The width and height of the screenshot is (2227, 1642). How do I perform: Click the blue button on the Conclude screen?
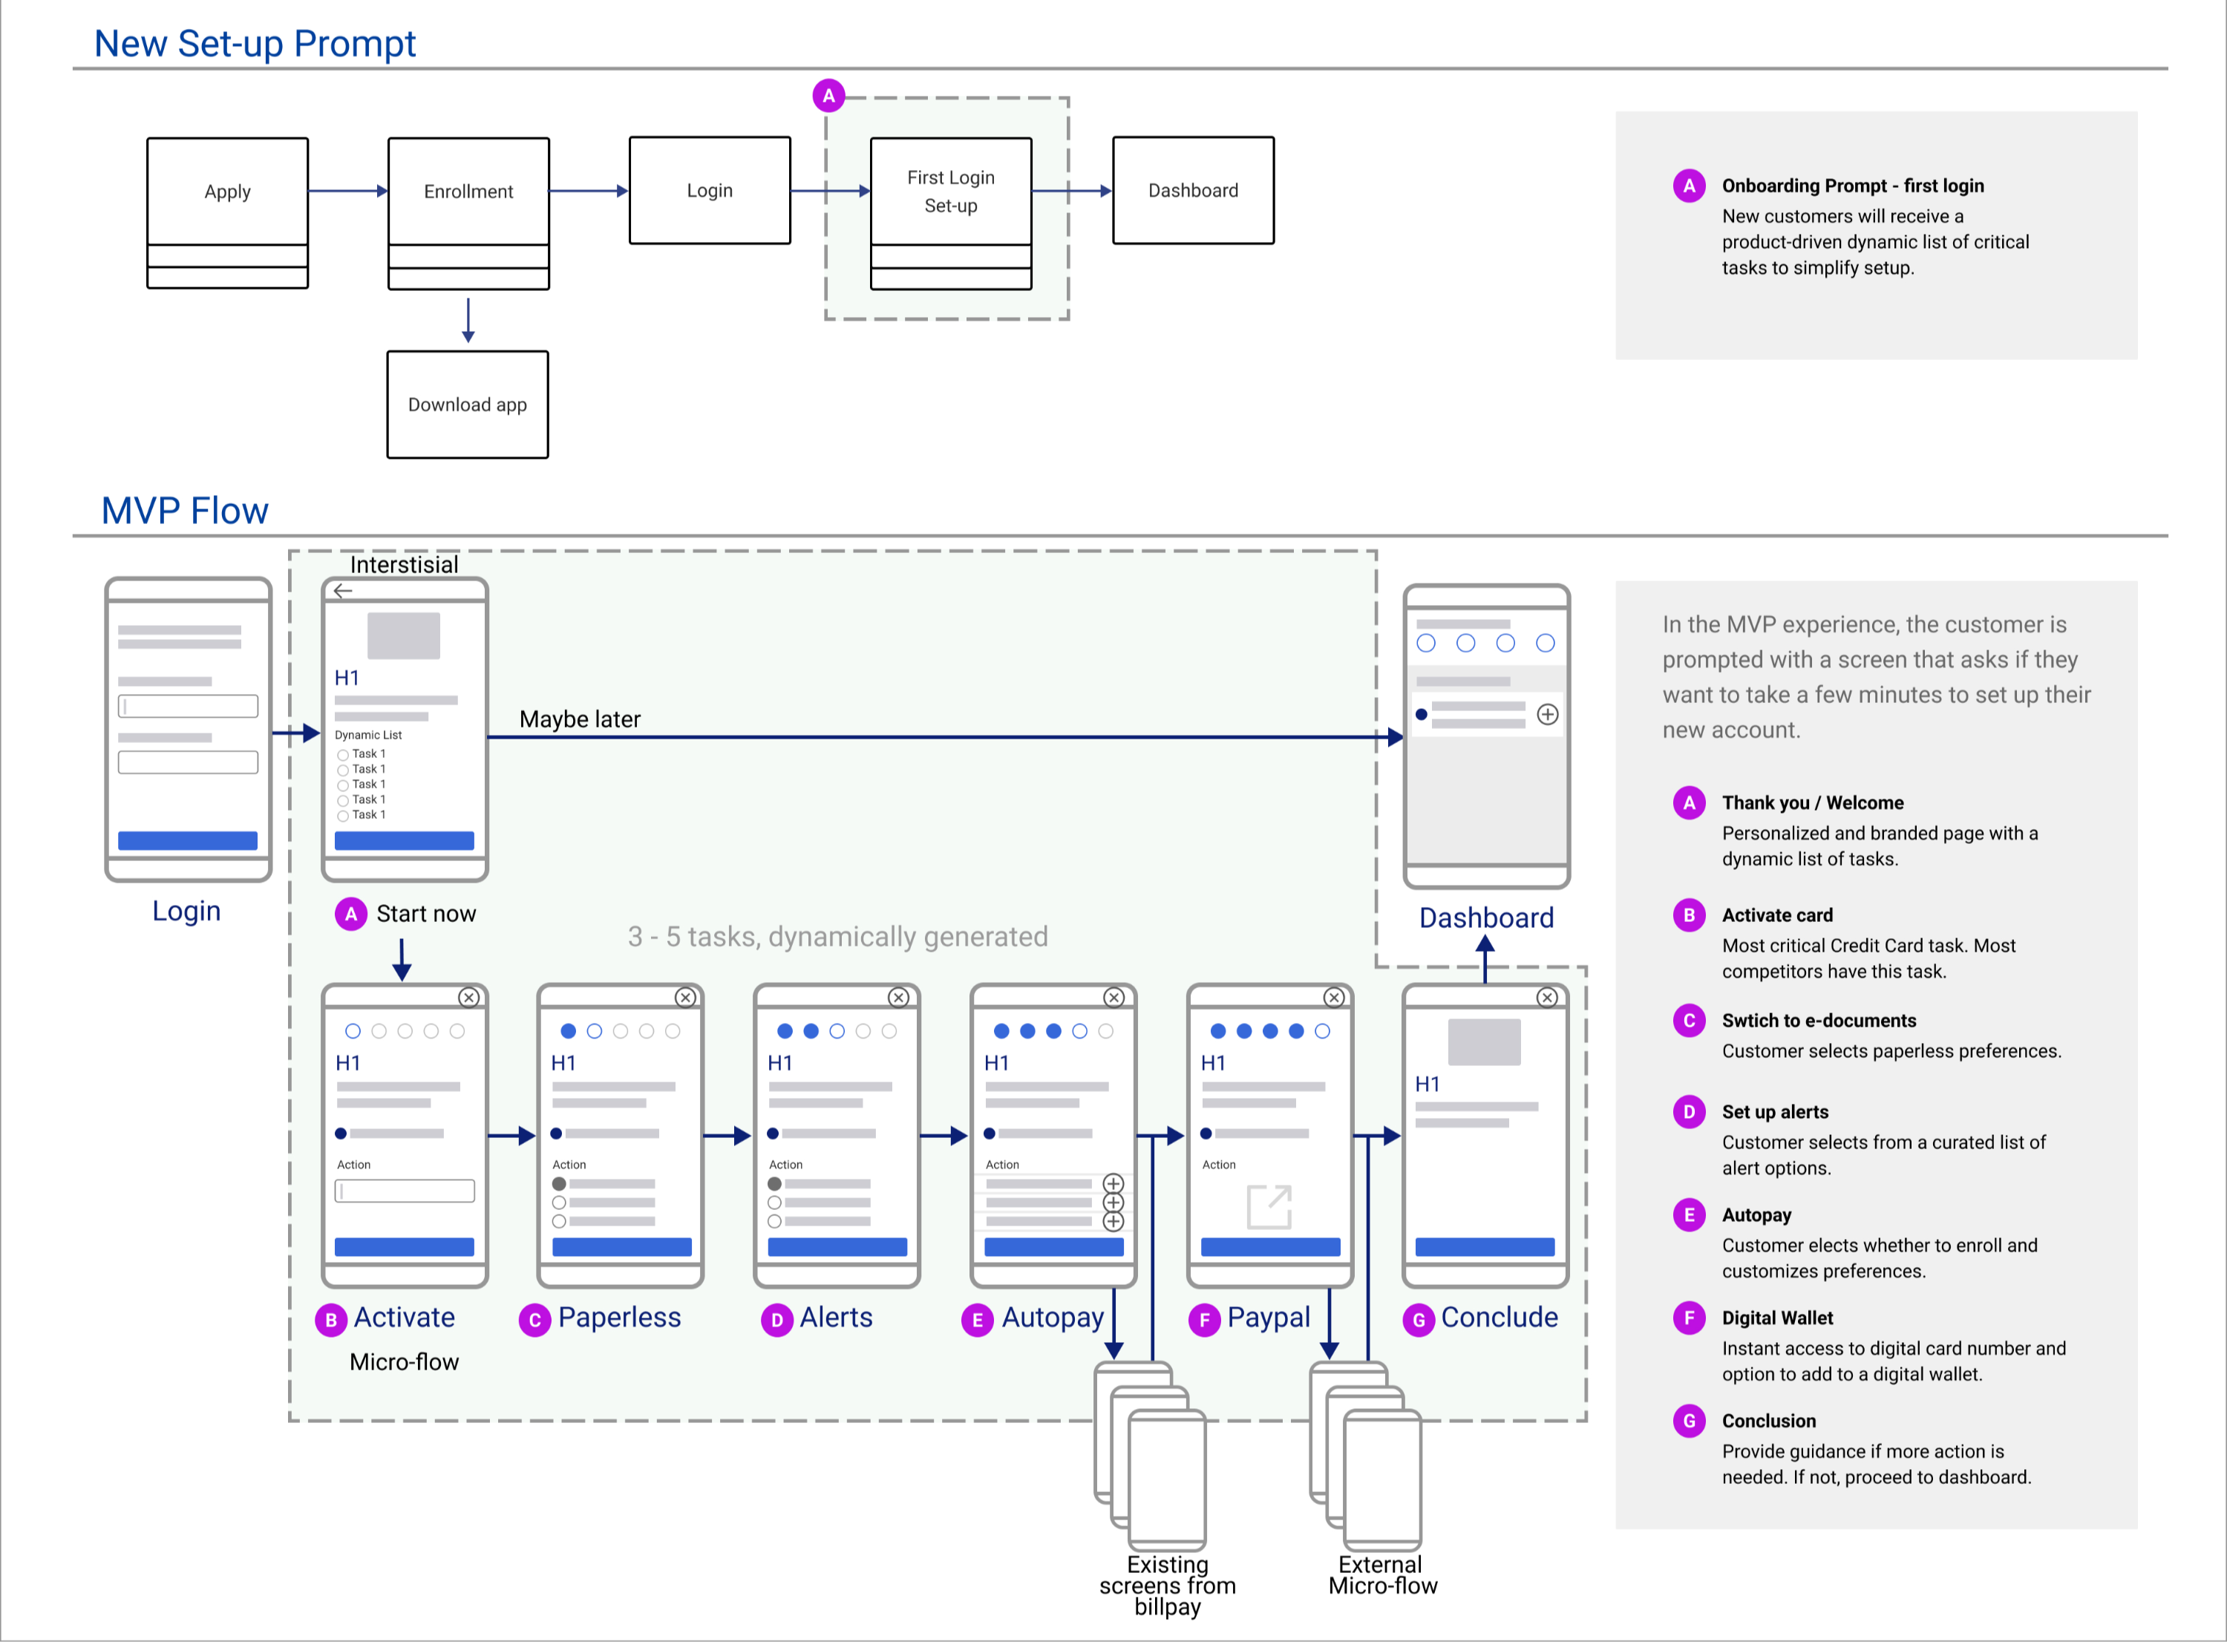1485,1247
